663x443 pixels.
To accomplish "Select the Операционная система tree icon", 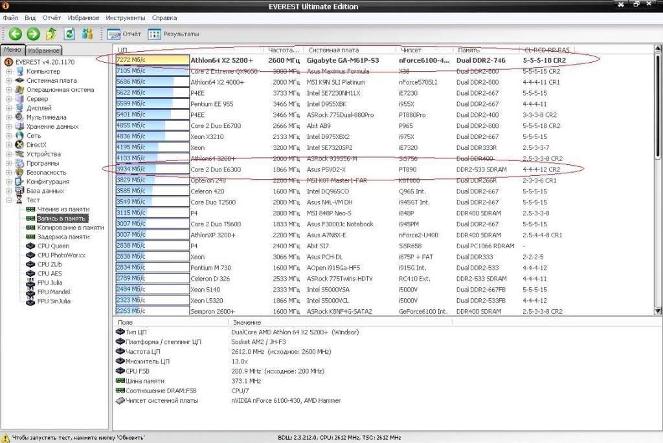I will tap(19, 89).
